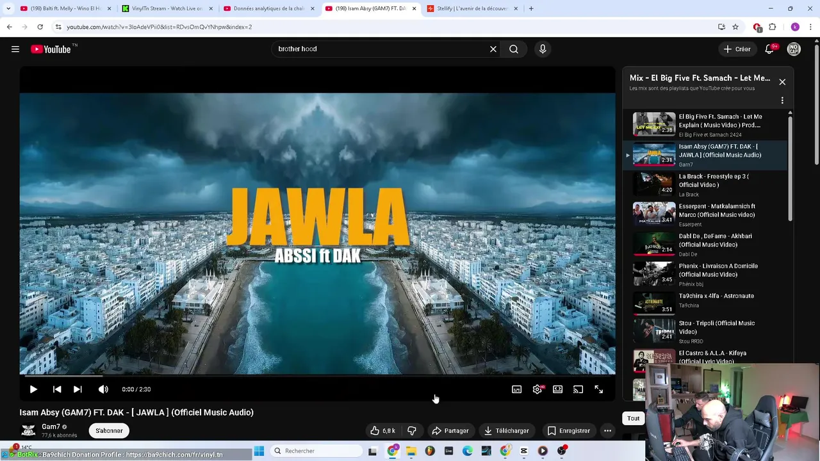This screenshot has height=461, width=820.
Task: Clear the search box with the X icon
Action: click(493, 49)
